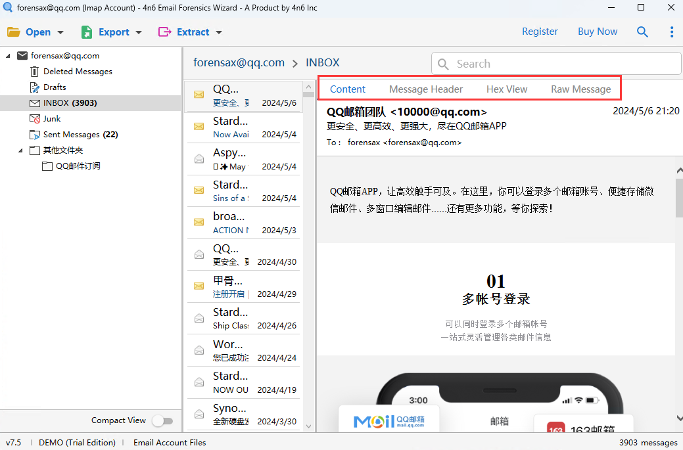683x450 pixels.
Task: Click the Buy Now link
Action: (597, 32)
